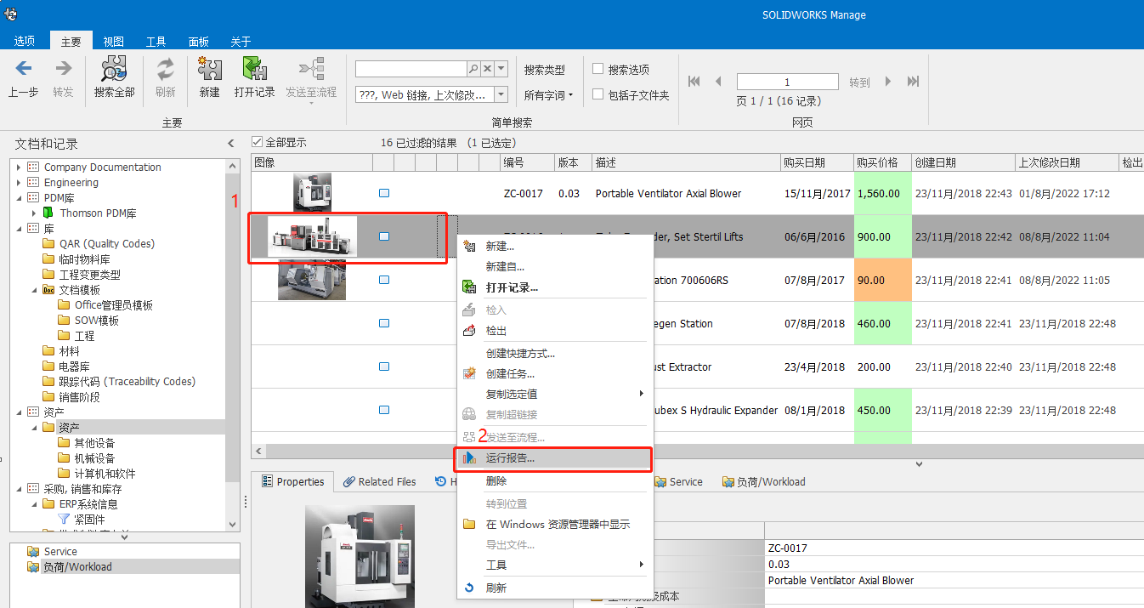Click the 新建 new record icon
Screen dimensions: 1144x608
pos(209,70)
